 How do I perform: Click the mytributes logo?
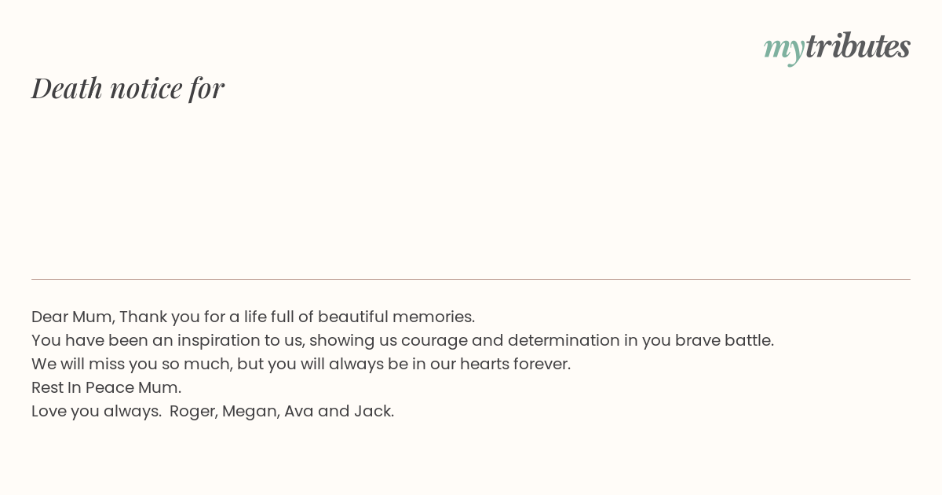point(837,47)
